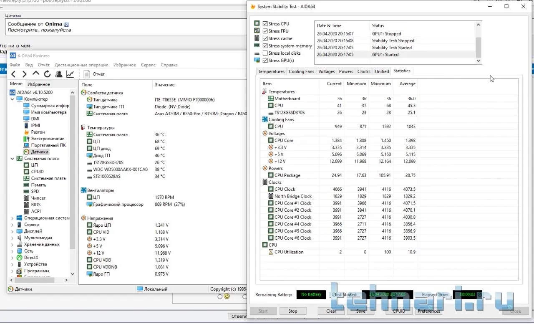Switch to the Temperatures tab

pos(271,71)
